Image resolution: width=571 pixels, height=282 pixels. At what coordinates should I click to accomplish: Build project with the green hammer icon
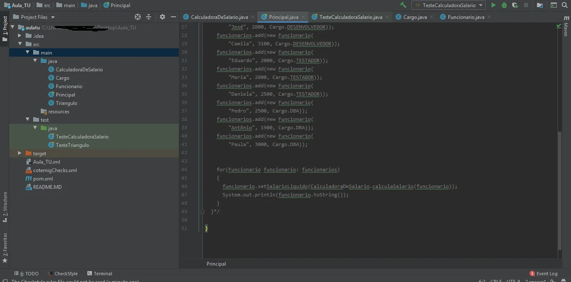403,5
